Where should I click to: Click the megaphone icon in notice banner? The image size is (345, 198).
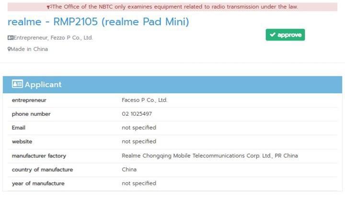[x=49, y=7]
